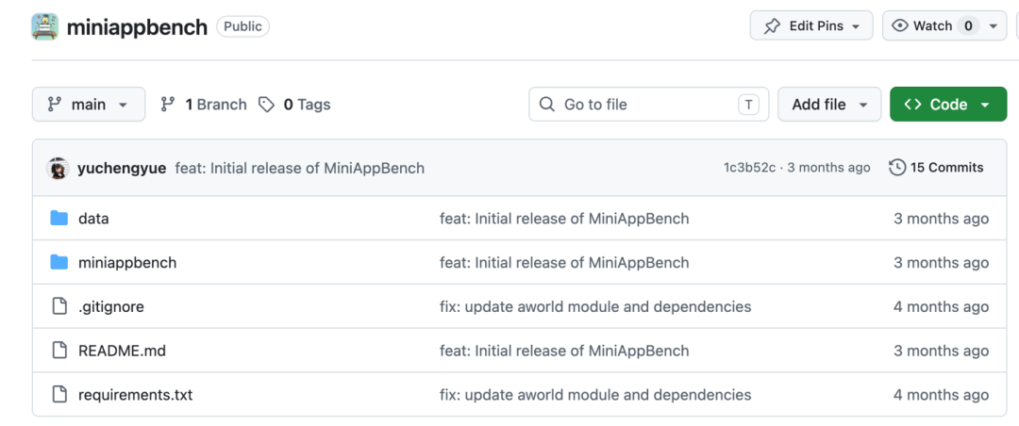Open the data folder
Screen dimensions: 1019x426
93,219
